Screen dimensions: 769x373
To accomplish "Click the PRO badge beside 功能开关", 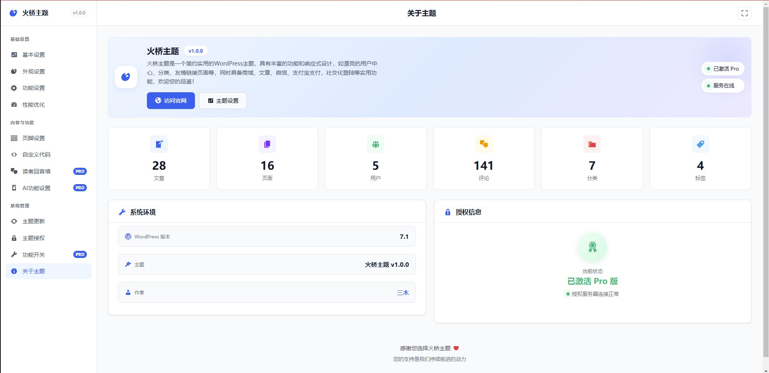I will [x=80, y=254].
